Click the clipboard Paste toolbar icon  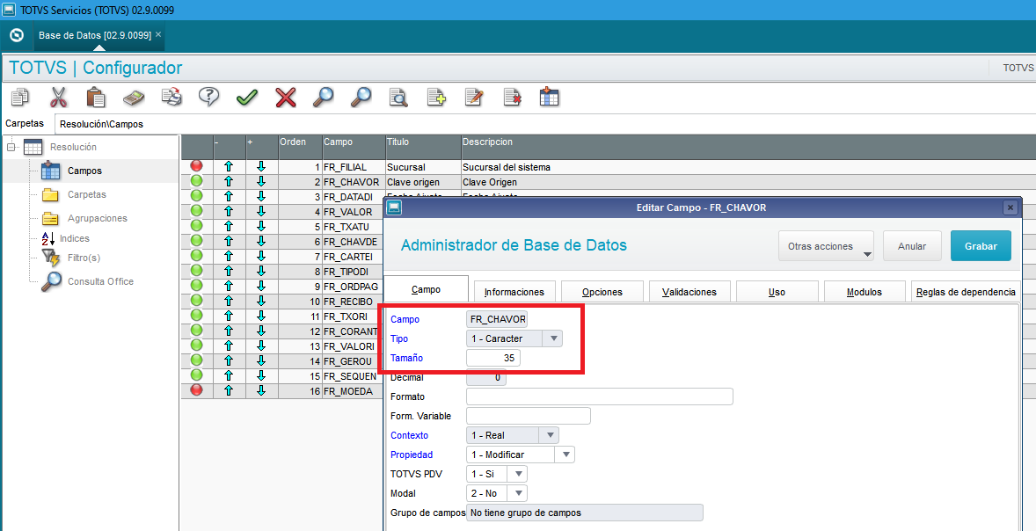(x=96, y=97)
